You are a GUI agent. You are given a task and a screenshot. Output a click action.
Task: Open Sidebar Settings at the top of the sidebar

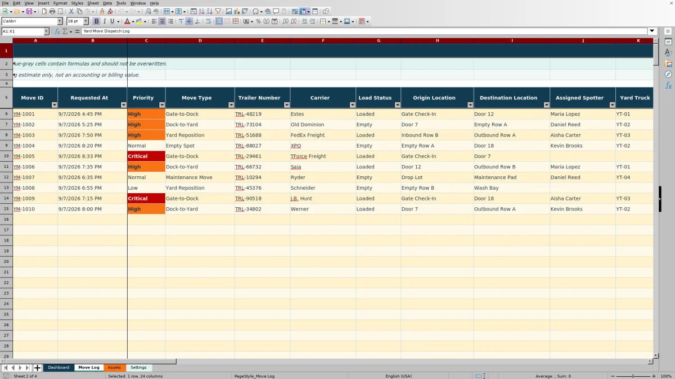coord(668,31)
